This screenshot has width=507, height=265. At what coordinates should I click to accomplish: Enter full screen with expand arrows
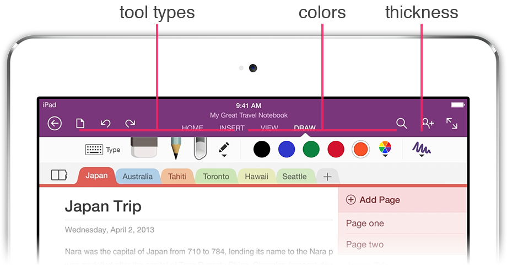click(x=452, y=124)
